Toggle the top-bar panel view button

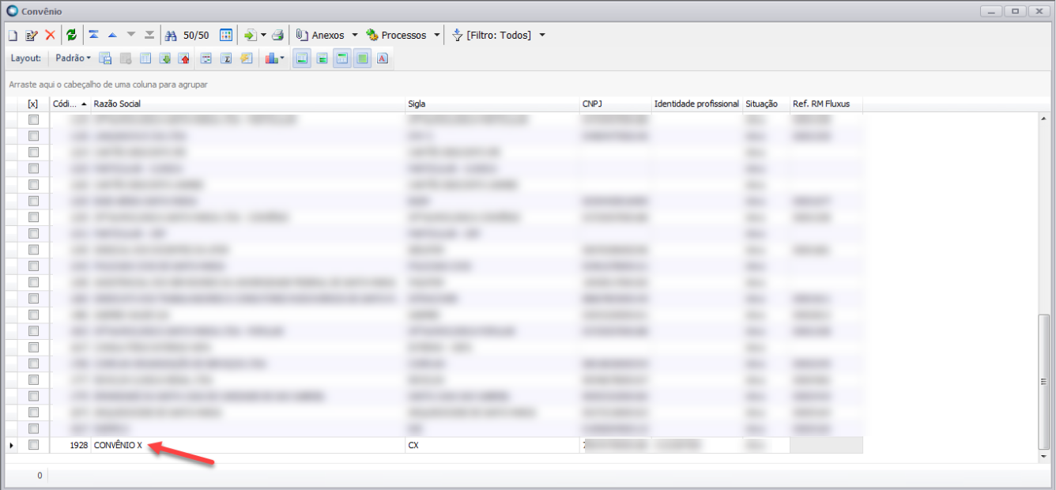[342, 58]
